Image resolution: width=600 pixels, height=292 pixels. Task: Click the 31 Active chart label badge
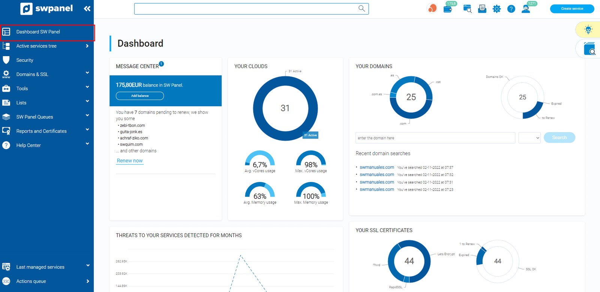click(x=310, y=135)
